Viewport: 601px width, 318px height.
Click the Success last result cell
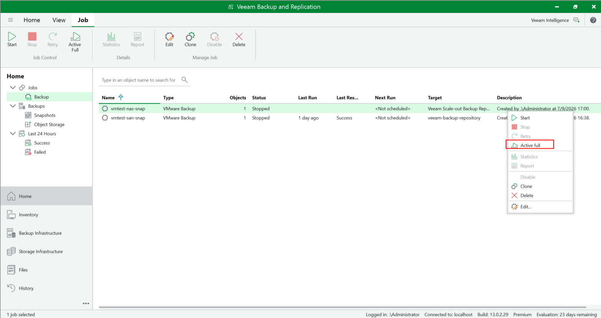pyautogui.click(x=344, y=118)
